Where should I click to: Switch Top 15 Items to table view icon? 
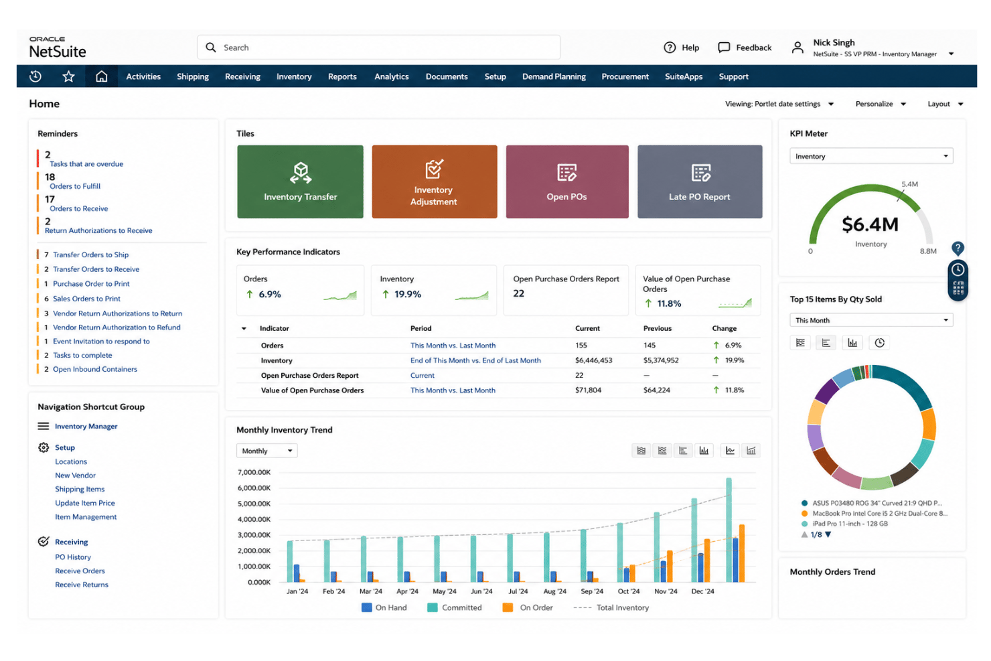pyautogui.click(x=800, y=343)
